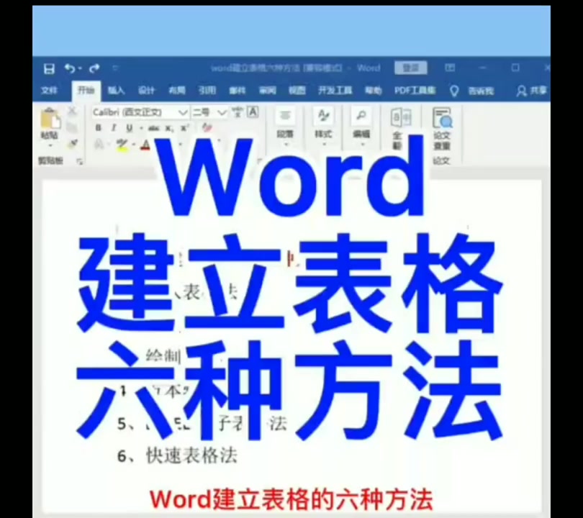Toggle Underline formatting
This screenshot has width=583, height=518.
(130, 128)
